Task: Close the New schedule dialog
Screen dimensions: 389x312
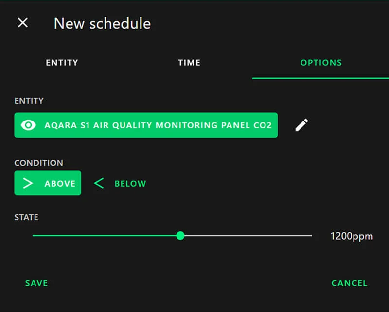Action: [x=23, y=23]
